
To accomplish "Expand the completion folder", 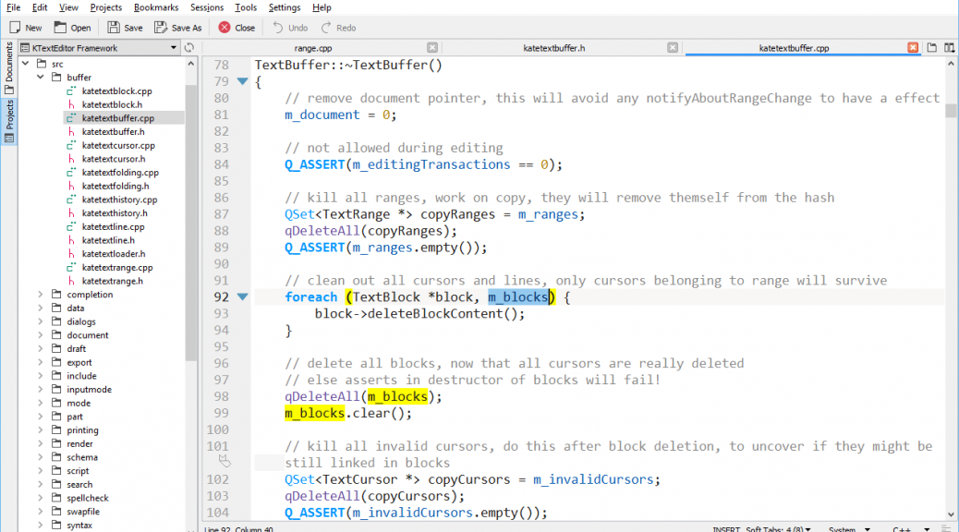I will (x=41, y=295).
